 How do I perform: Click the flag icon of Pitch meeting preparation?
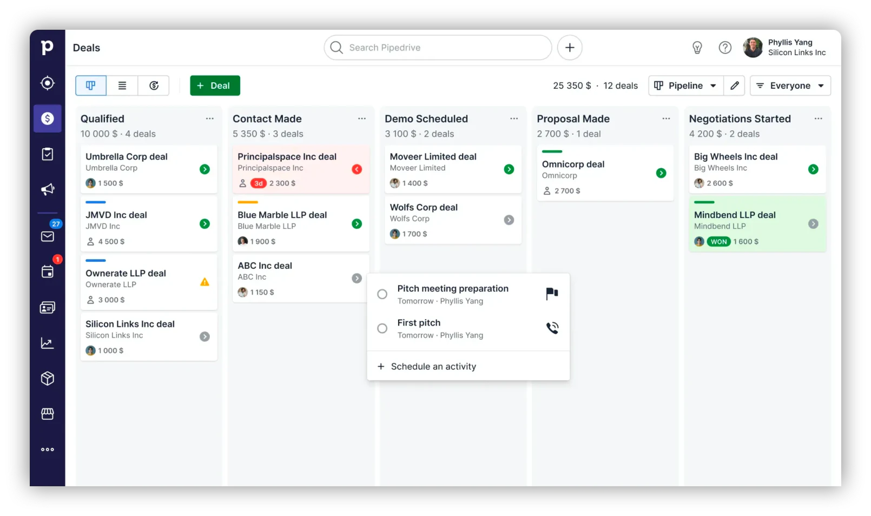pos(552,294)
